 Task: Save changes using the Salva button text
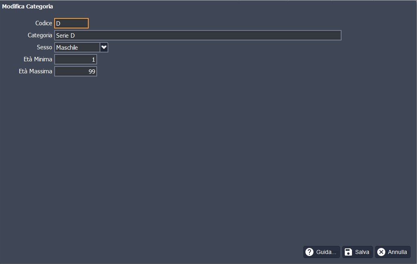click(362, 252)
